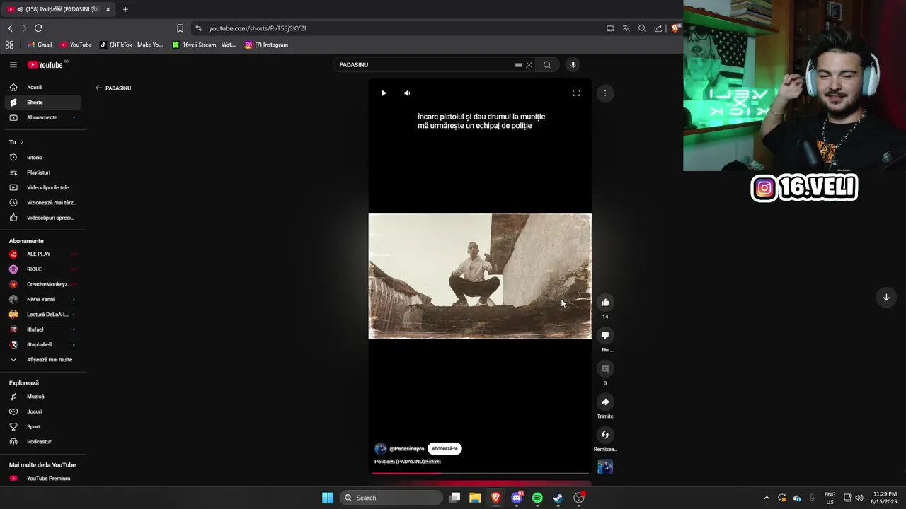906x509 pixels.
Task: Go back using the PADASINU back arrow
Action: point(99,88)
